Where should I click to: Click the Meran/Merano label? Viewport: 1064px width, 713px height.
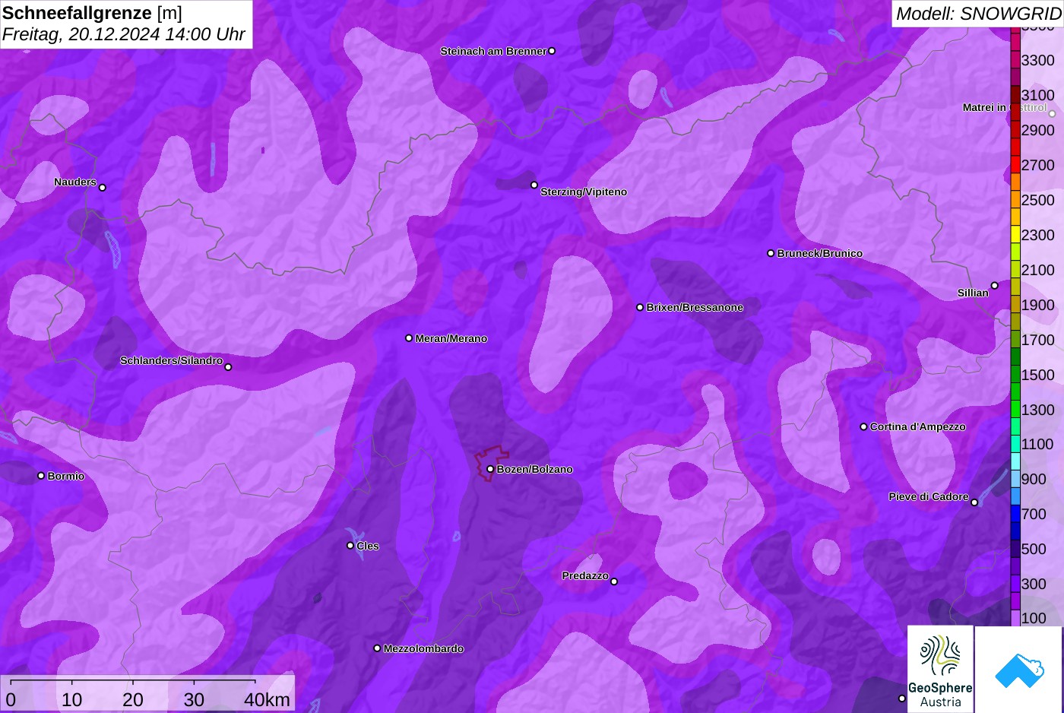tap(451, 339)
